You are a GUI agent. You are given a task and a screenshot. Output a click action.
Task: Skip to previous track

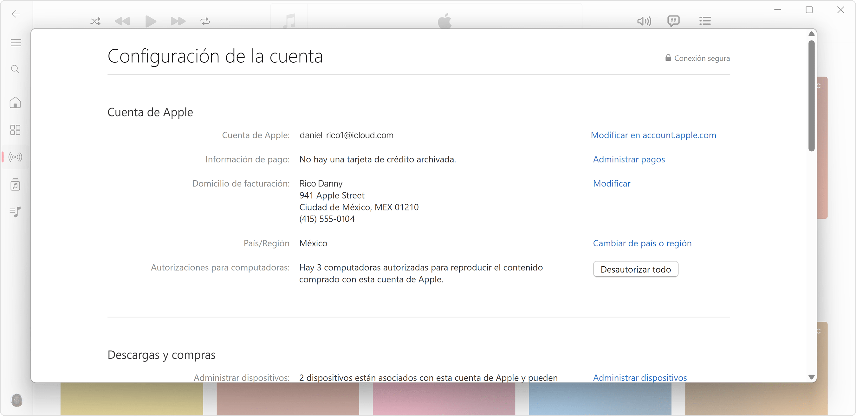122,22
